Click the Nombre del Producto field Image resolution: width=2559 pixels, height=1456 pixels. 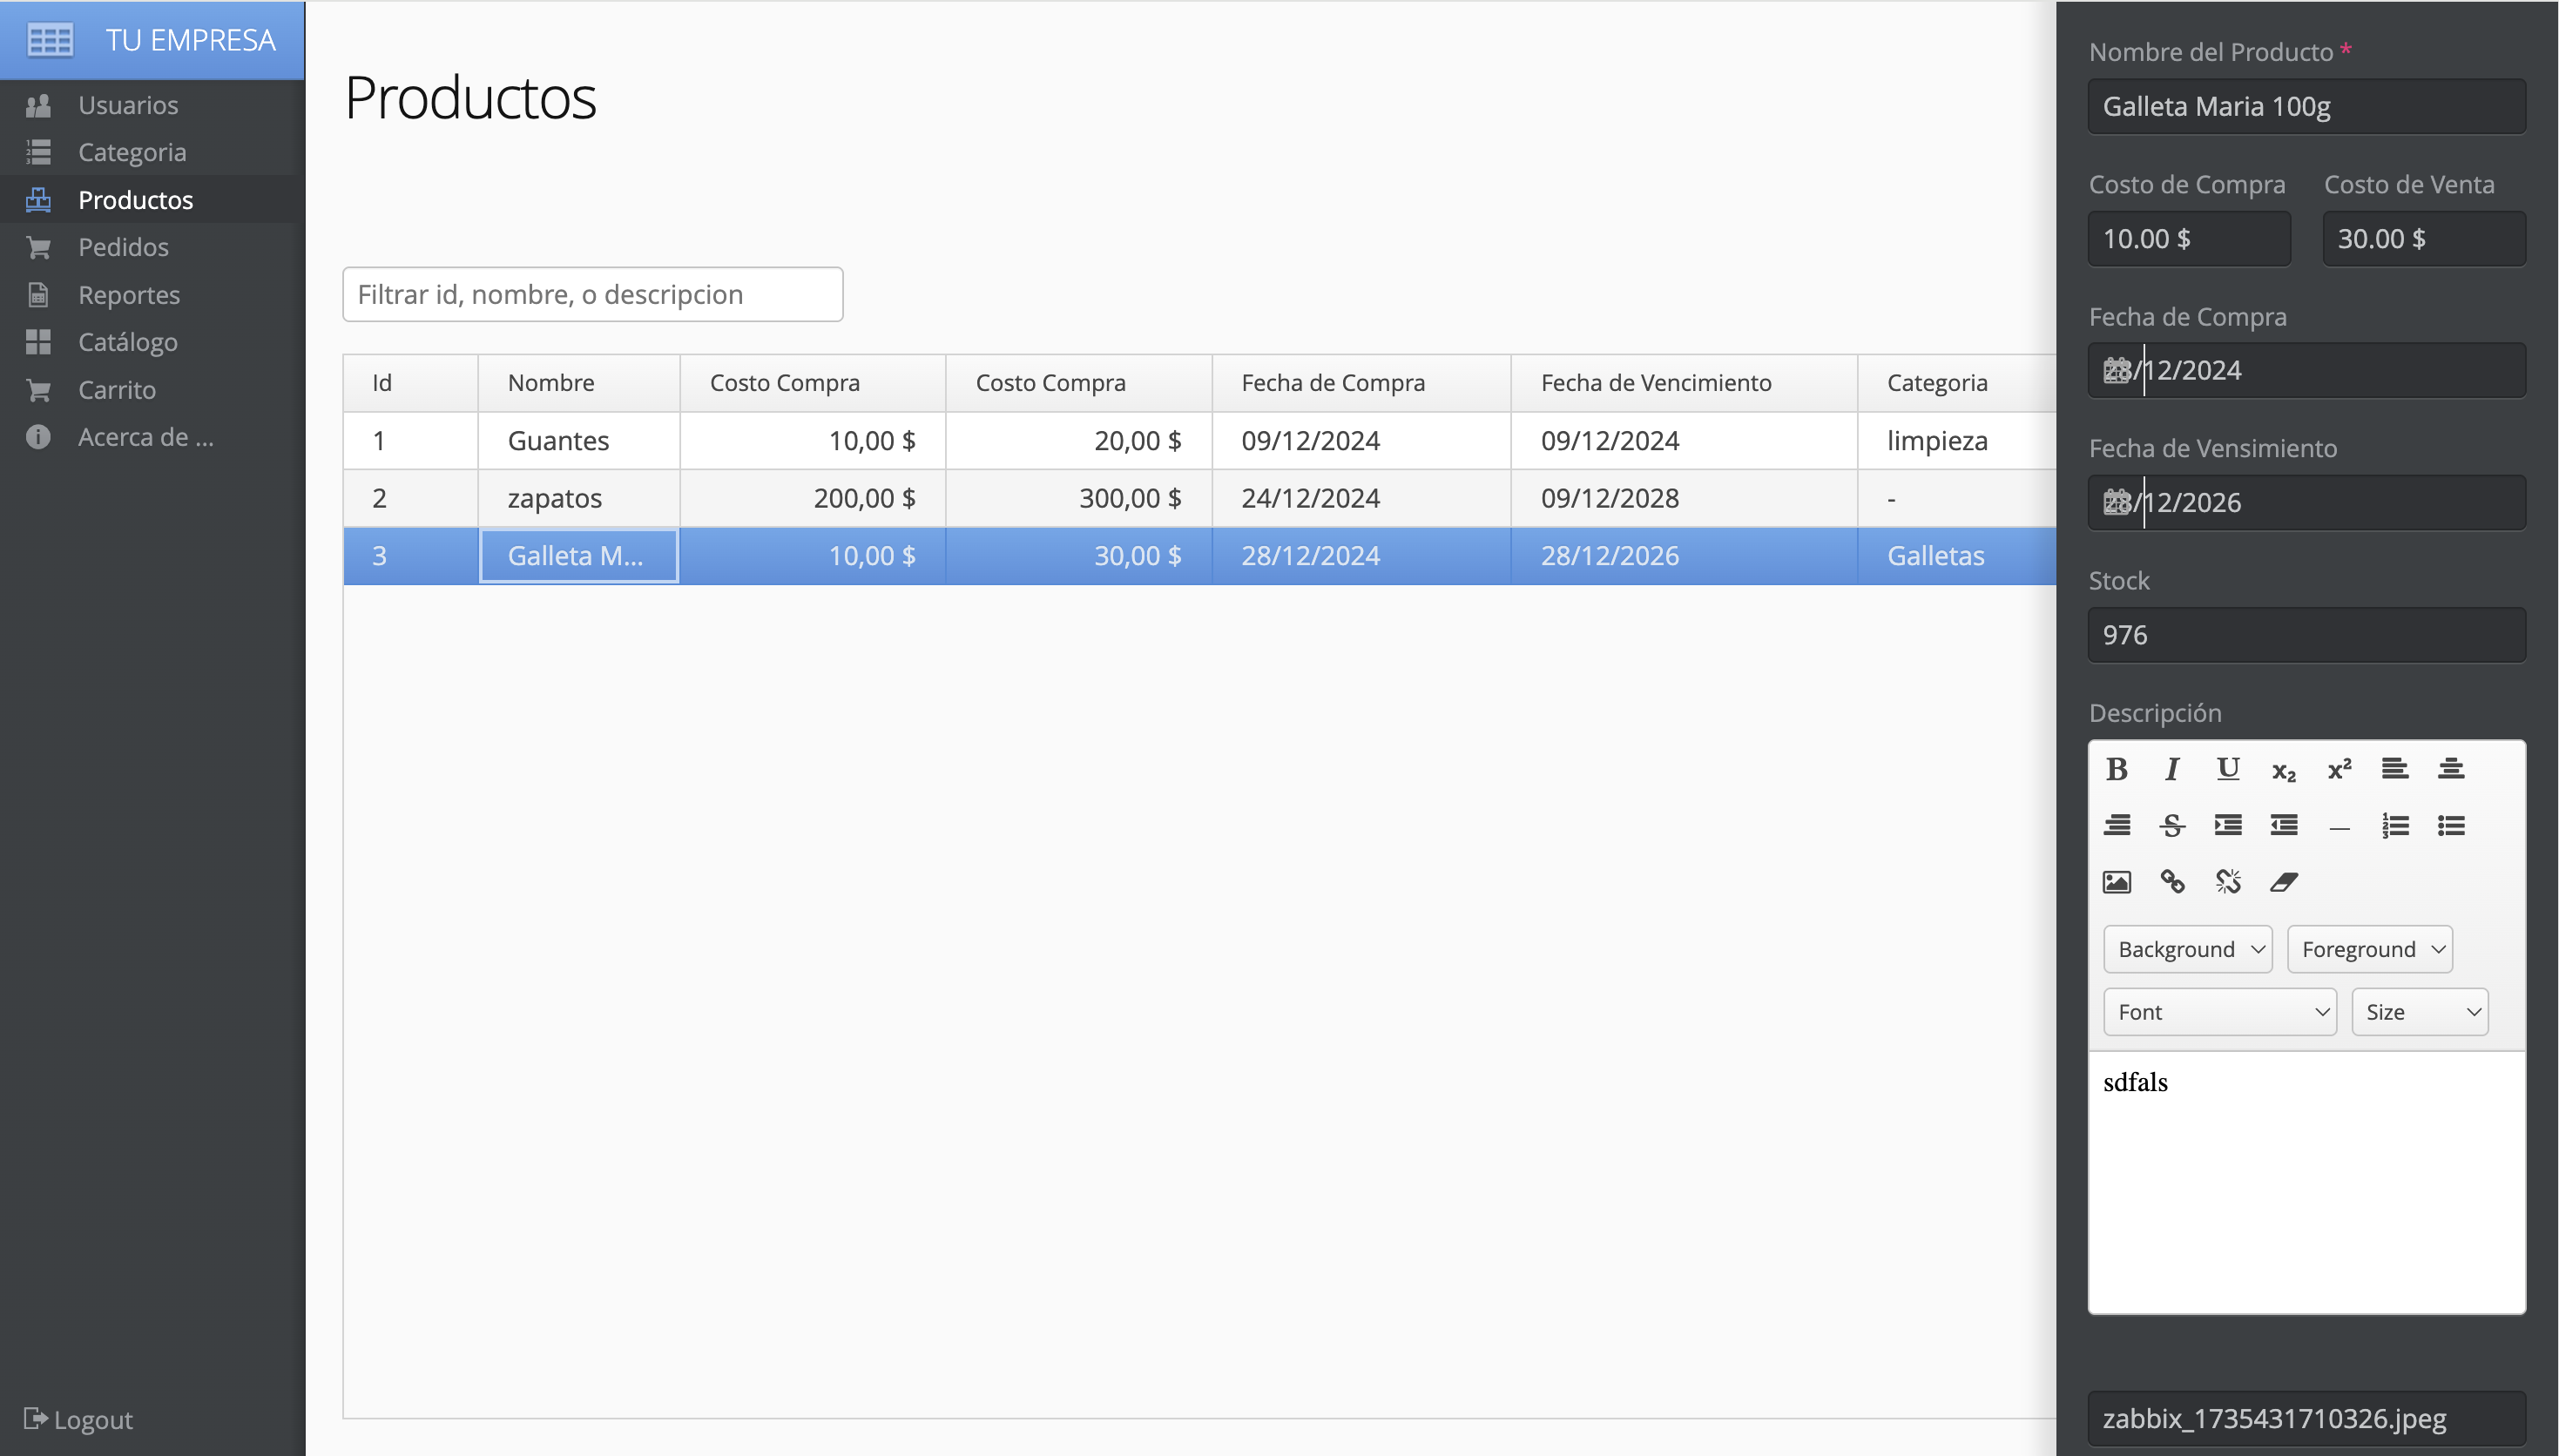(2306, 106)
